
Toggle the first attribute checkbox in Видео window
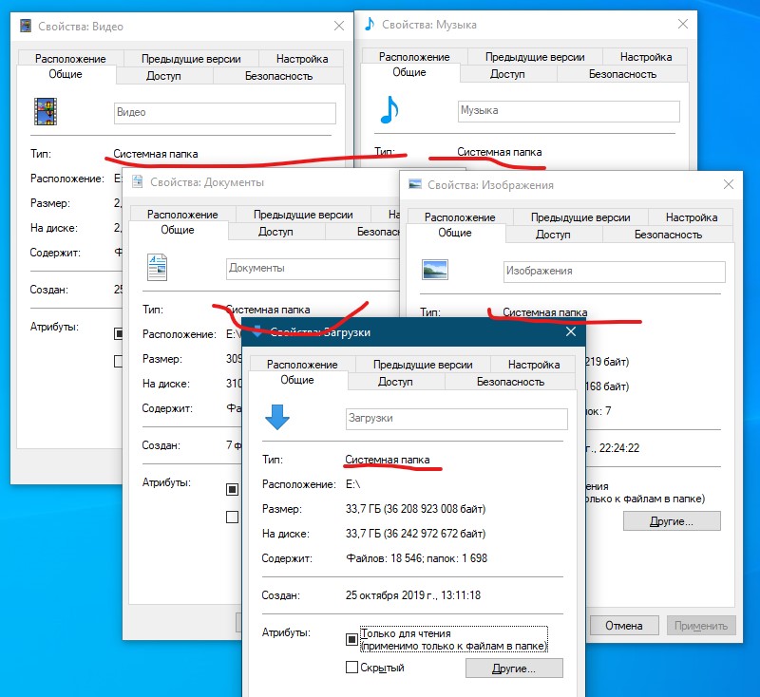pos(119,333)
